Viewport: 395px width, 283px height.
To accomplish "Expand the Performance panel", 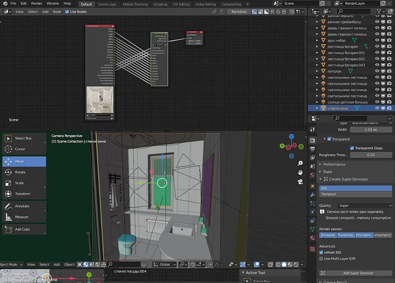I will coord(334,164).
